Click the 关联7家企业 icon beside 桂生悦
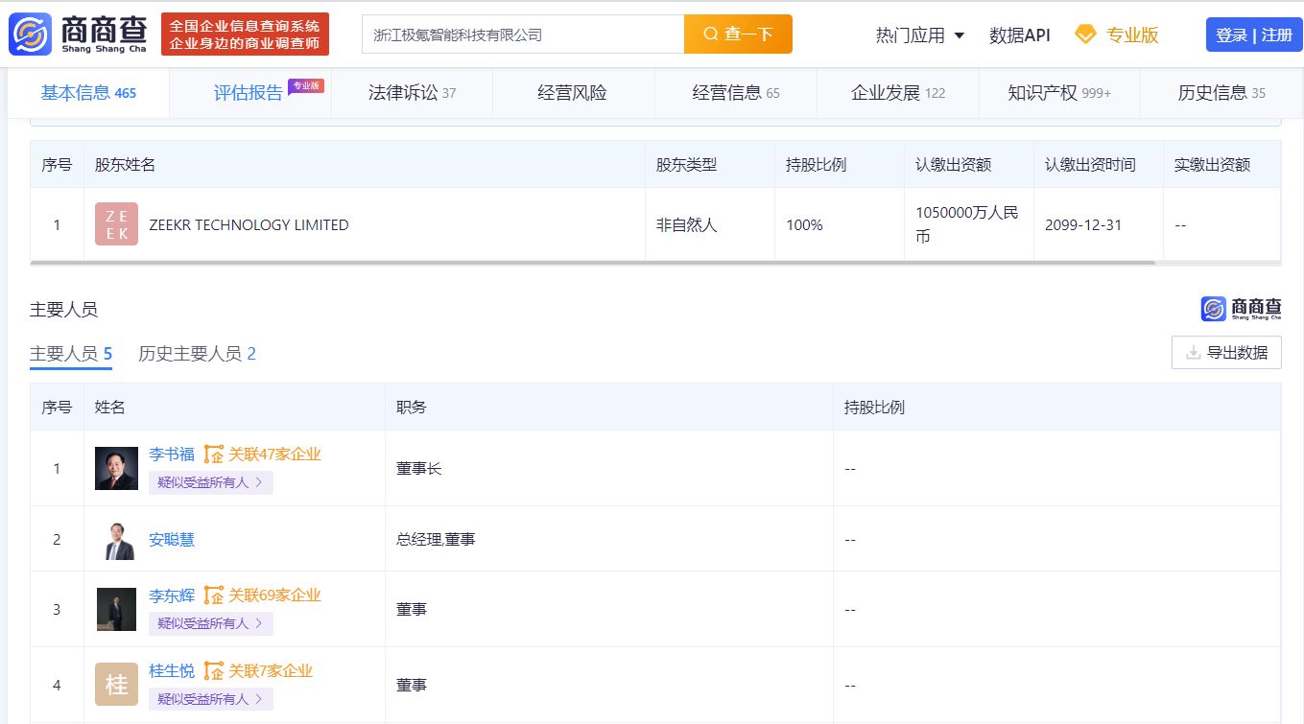This screenshot has height=724, width=1304. pyautogui.click(x=213, y=671)
